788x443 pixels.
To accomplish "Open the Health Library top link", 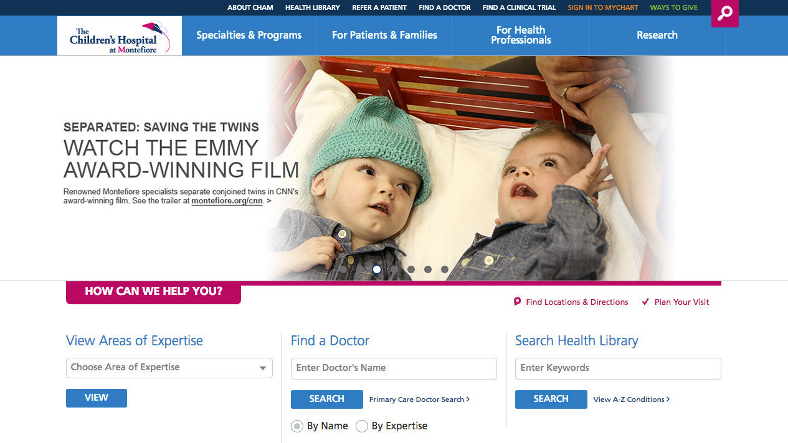I will (313, 7).
